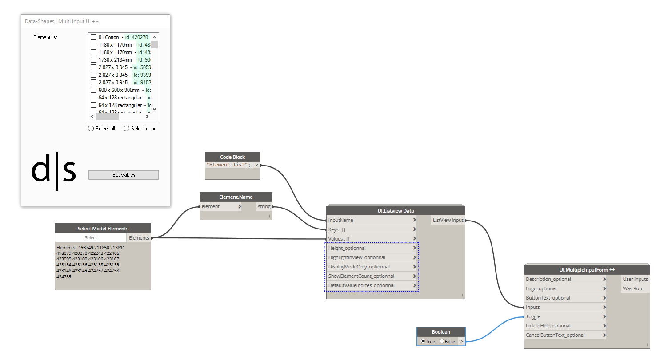Expand the InputName port chevron

[x=414, y=220]
